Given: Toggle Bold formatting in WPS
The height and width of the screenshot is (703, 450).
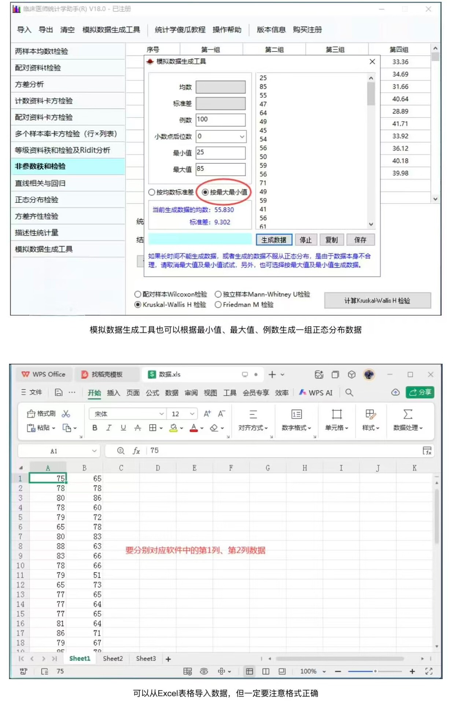Looking at the screenshot, I should (x=95, y=428).
